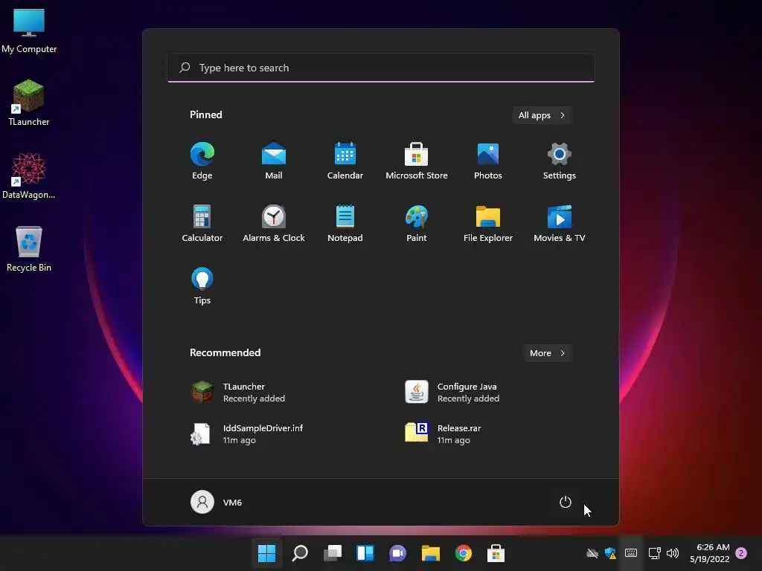
Task: Open Task View on the taskbar
Action: pos(333,553)
